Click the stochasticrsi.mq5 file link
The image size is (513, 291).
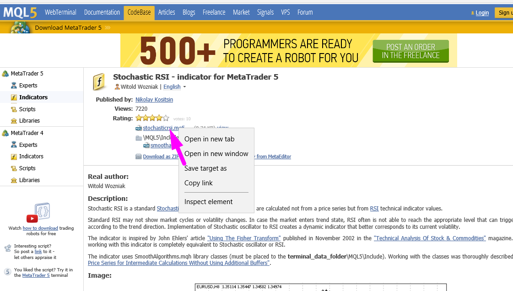[x=163, y=128]
